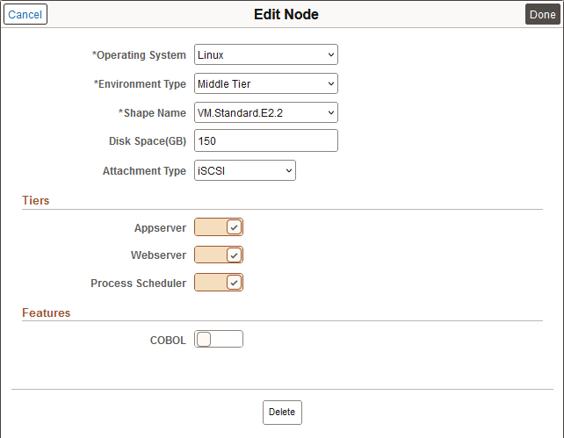Click the Shape Name label
The image size is (564, 438).
152,113
